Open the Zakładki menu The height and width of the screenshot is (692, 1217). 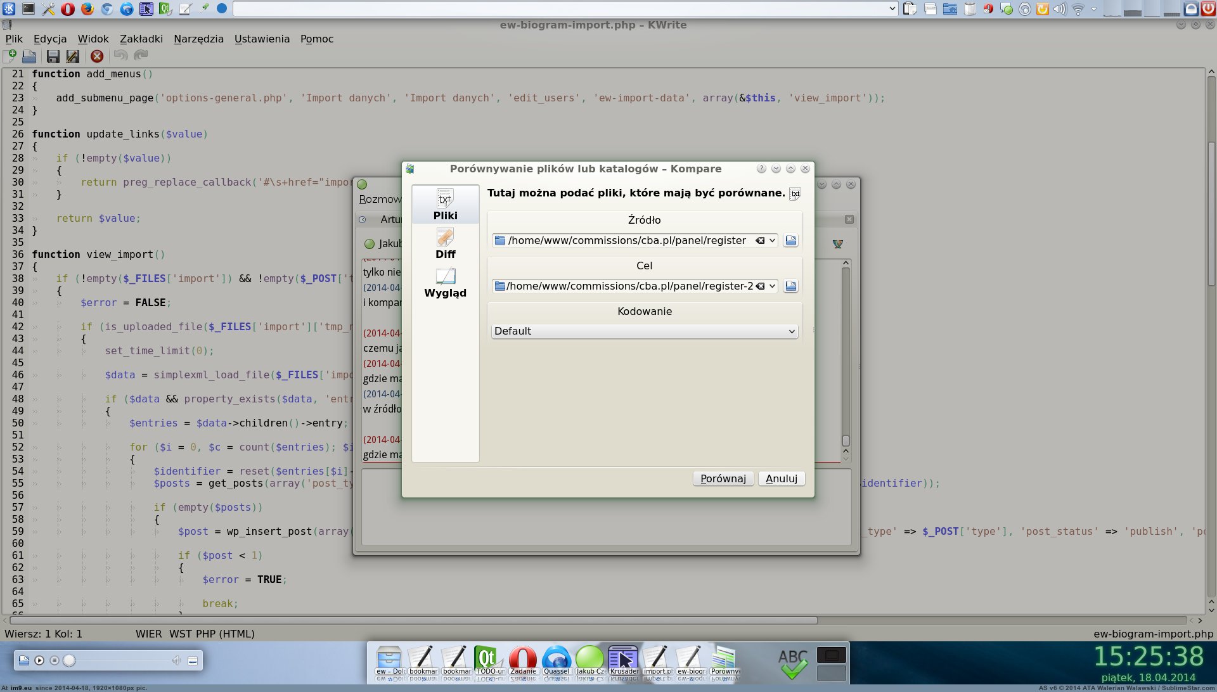(x=141, y=39)
